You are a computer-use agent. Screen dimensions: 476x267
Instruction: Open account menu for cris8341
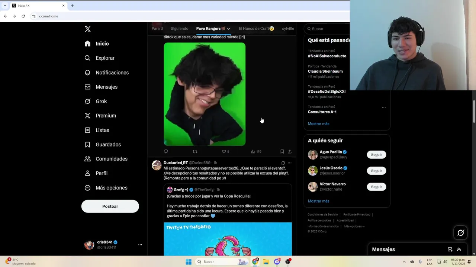140,245
